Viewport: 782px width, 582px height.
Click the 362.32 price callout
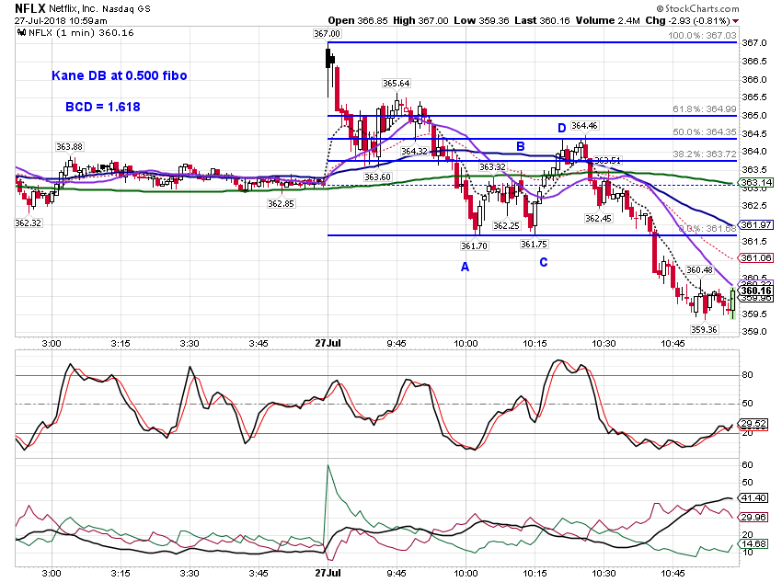(x=28, y=223)
